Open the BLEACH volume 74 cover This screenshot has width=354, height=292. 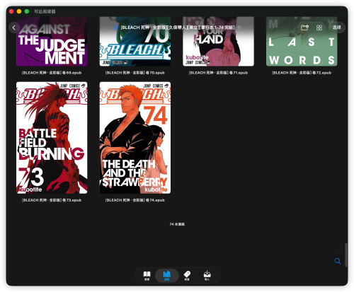tap(135, 138)
